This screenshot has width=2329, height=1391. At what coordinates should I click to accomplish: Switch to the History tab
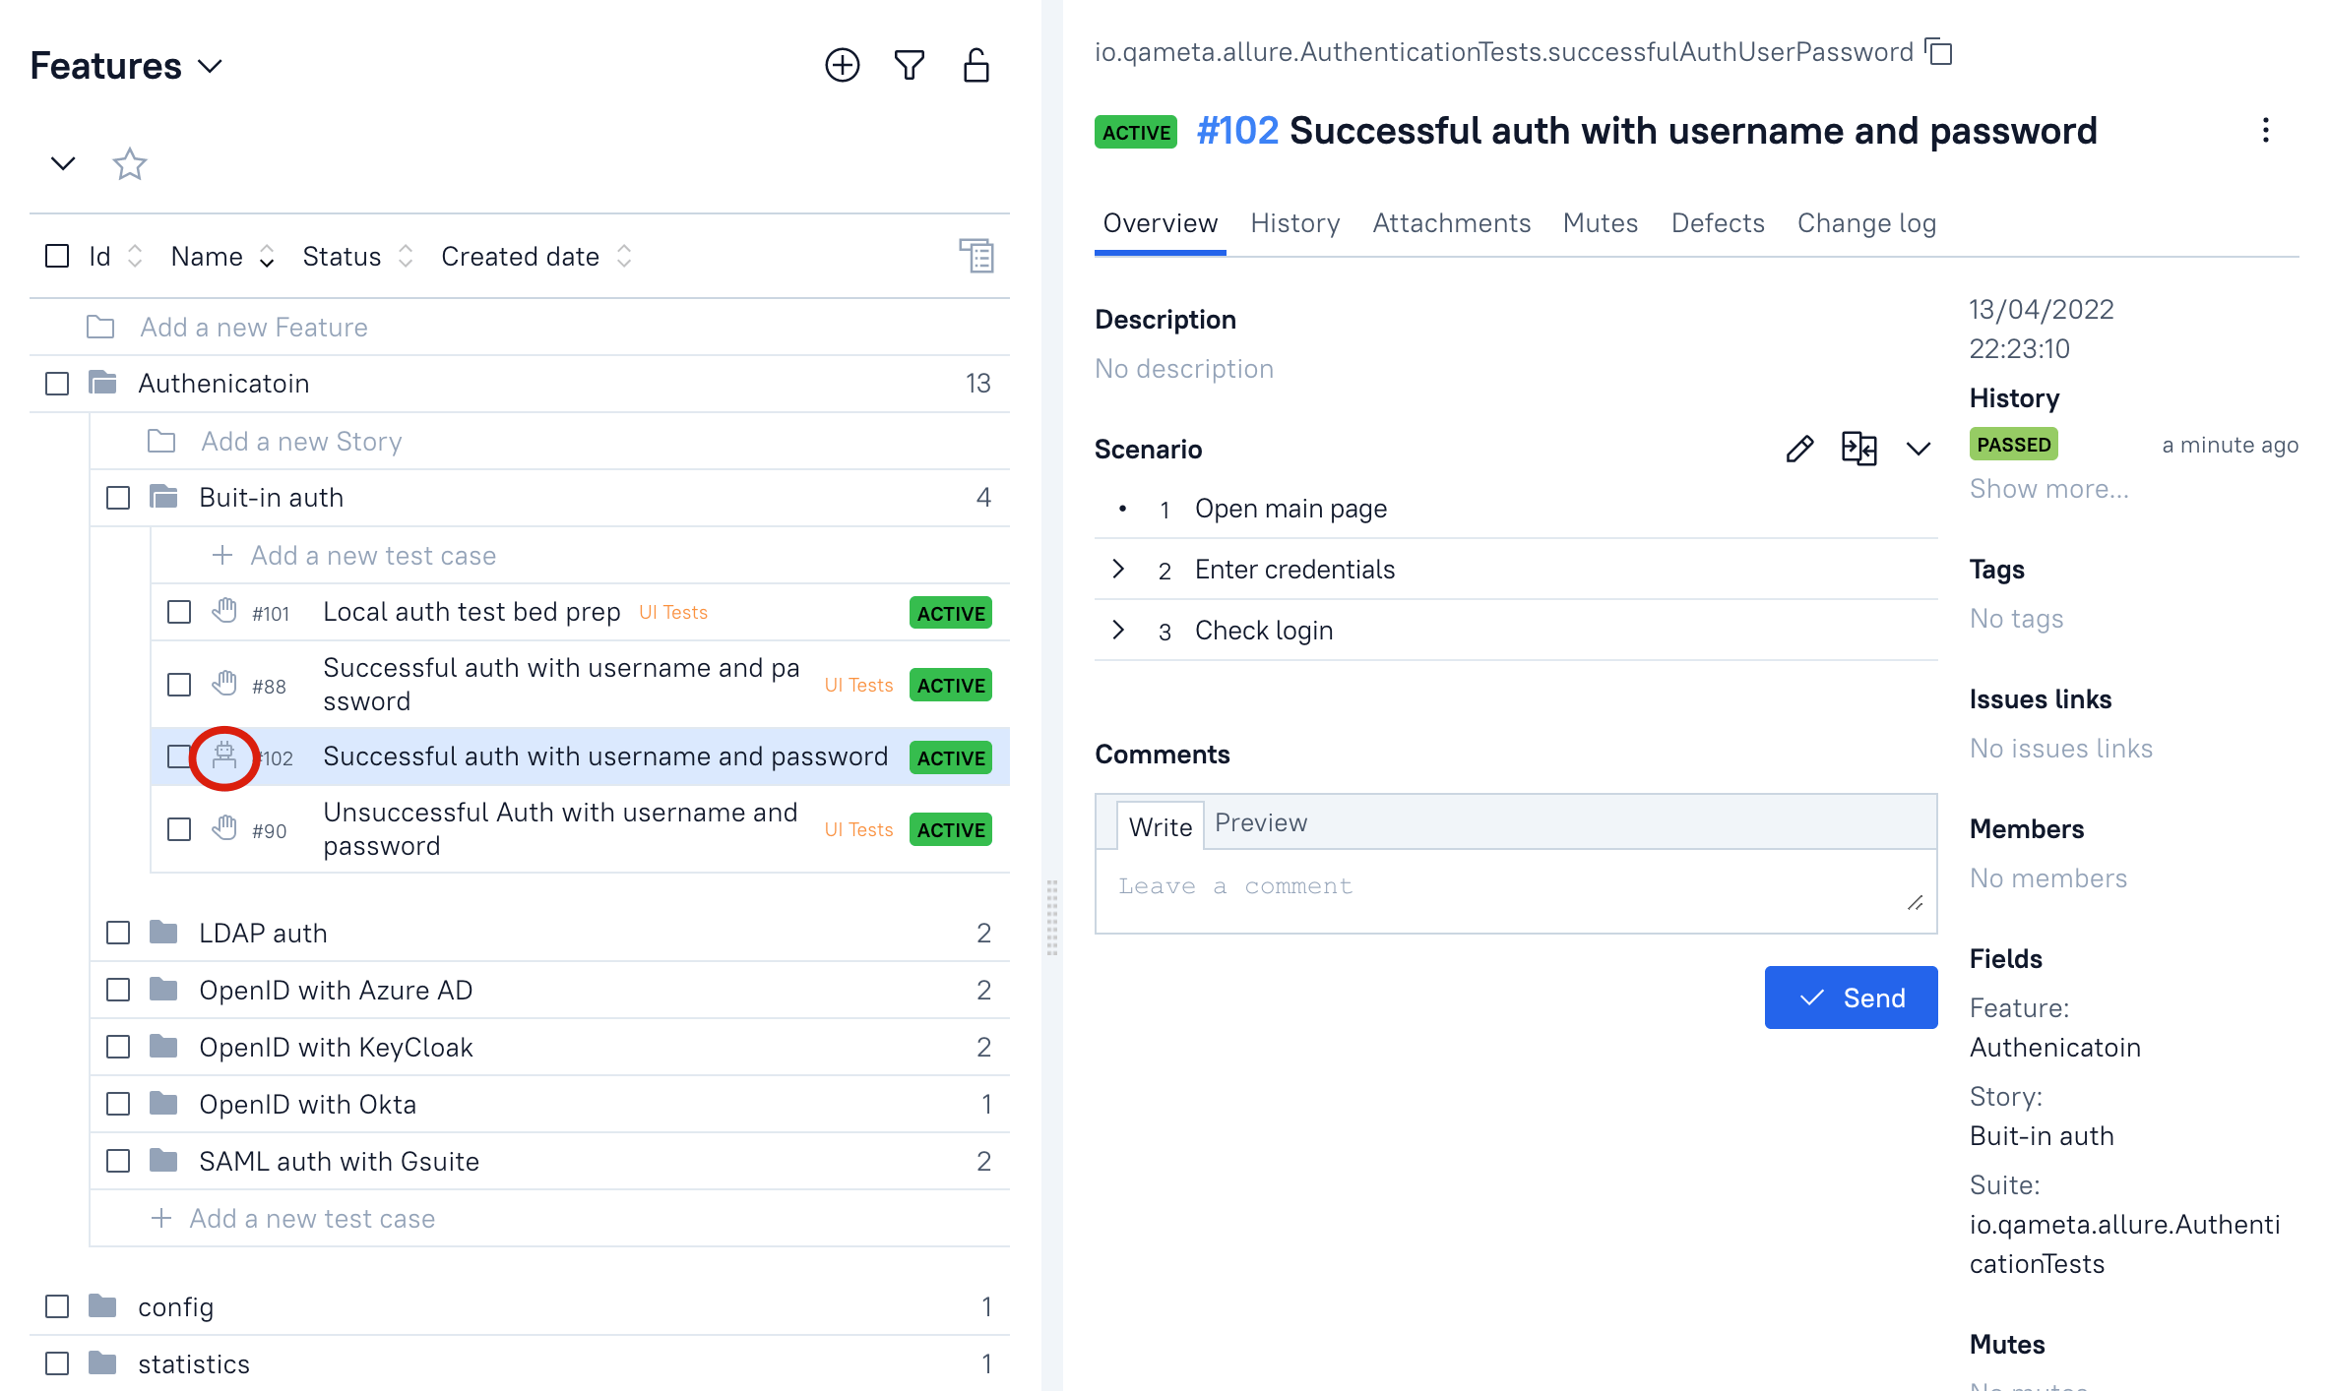1294,223
